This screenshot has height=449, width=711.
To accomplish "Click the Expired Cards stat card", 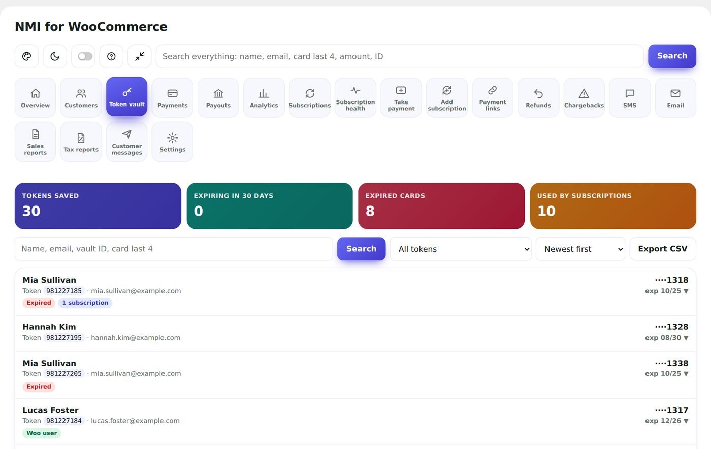I will [441, 206].
